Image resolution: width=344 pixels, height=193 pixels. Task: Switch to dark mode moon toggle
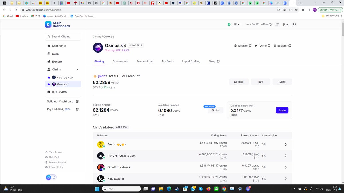[54, 177]
